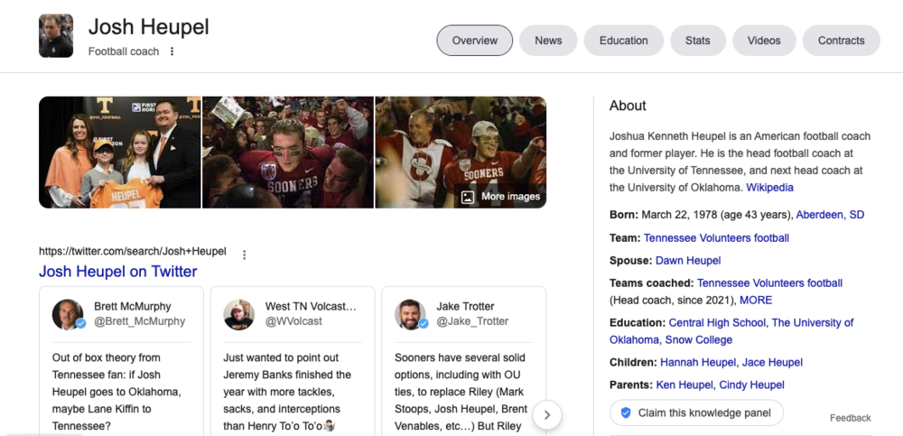Go to the Stats tab
The image size is (903, 436).
697,41
